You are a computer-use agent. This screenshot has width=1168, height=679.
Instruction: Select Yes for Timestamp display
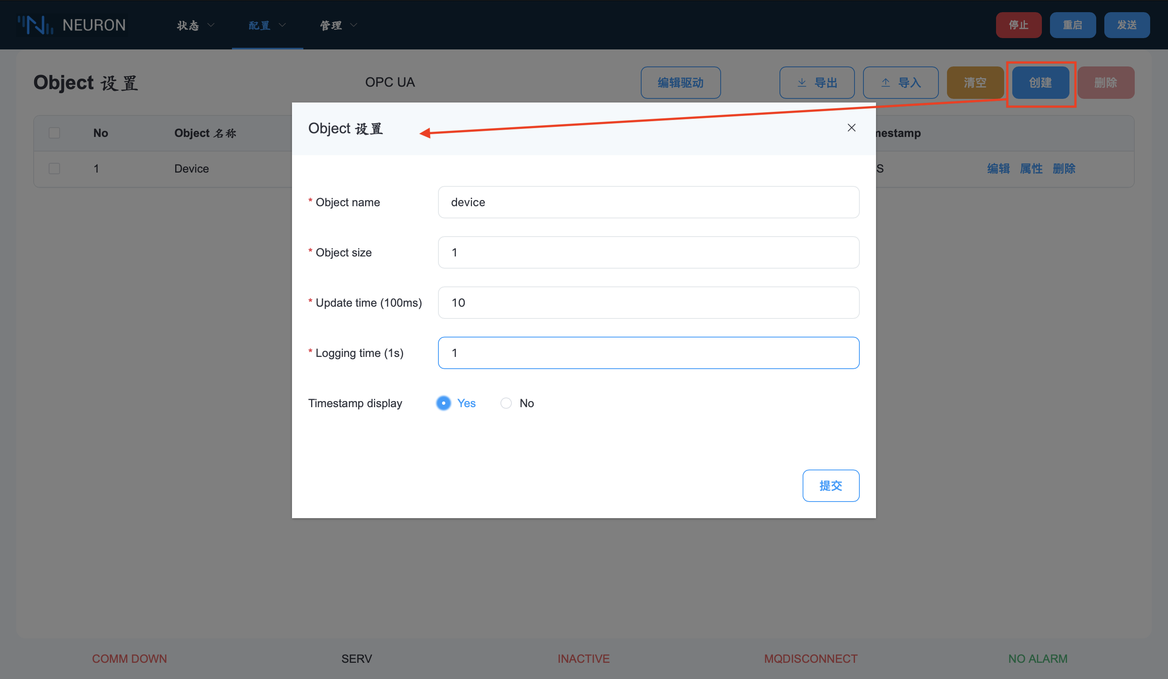tap(444, 403)
